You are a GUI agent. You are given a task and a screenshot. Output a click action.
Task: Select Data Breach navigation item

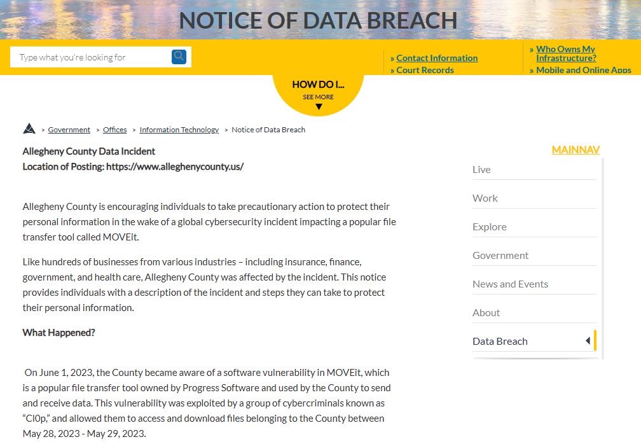pos(500,342)
